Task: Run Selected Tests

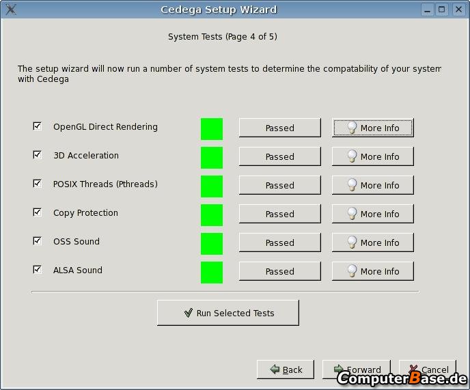Action: tap(228, 313)
